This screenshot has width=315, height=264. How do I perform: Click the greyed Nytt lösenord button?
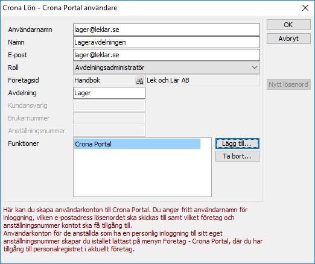[x=288, y=84]
